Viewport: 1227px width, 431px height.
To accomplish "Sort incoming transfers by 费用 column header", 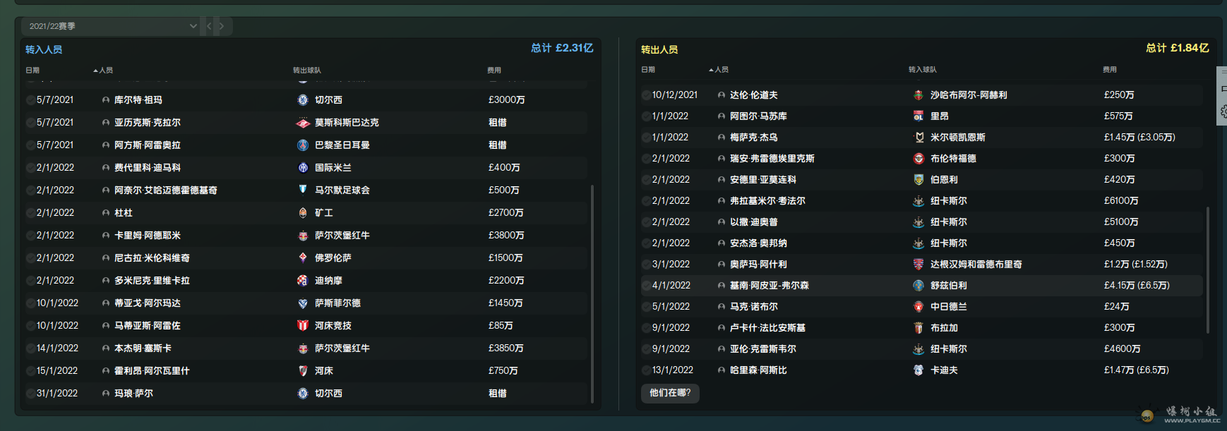I will pos(494,71).
